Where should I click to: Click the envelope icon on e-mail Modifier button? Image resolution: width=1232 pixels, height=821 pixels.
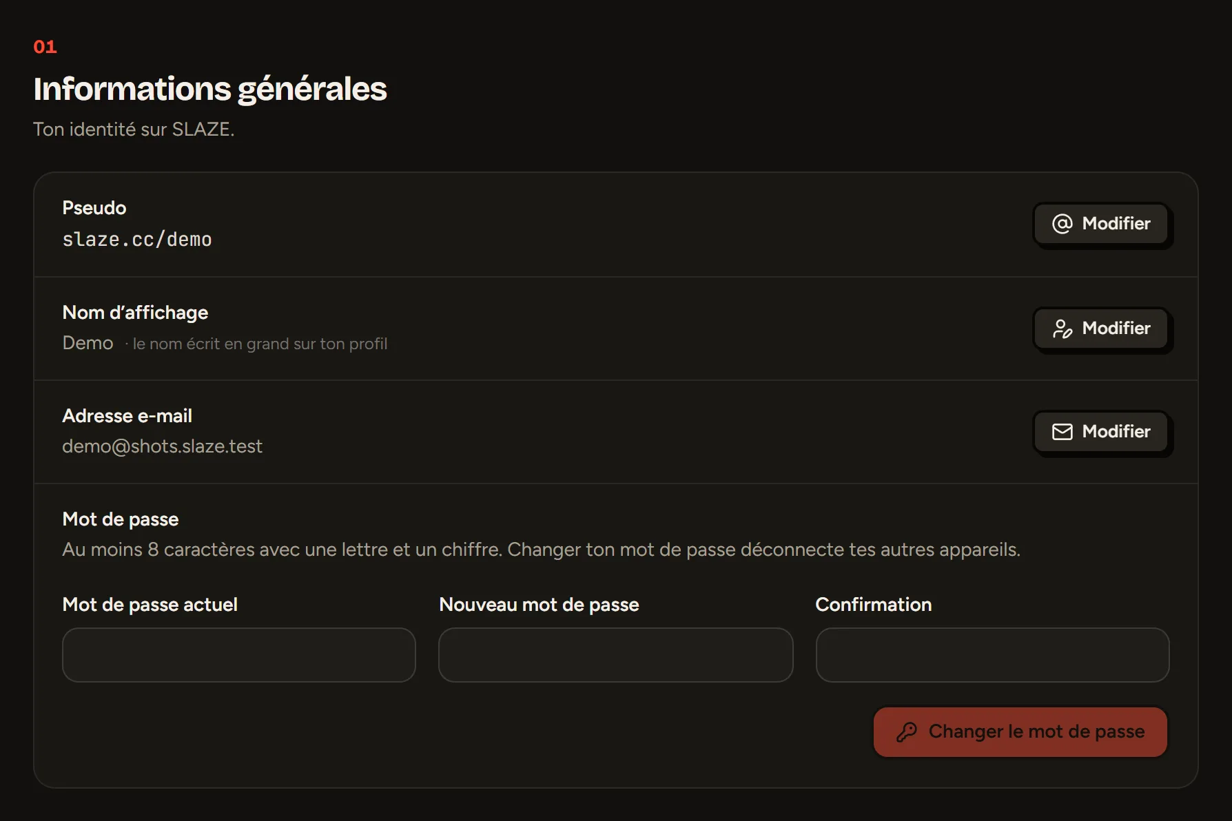(x=1062, y=432)
